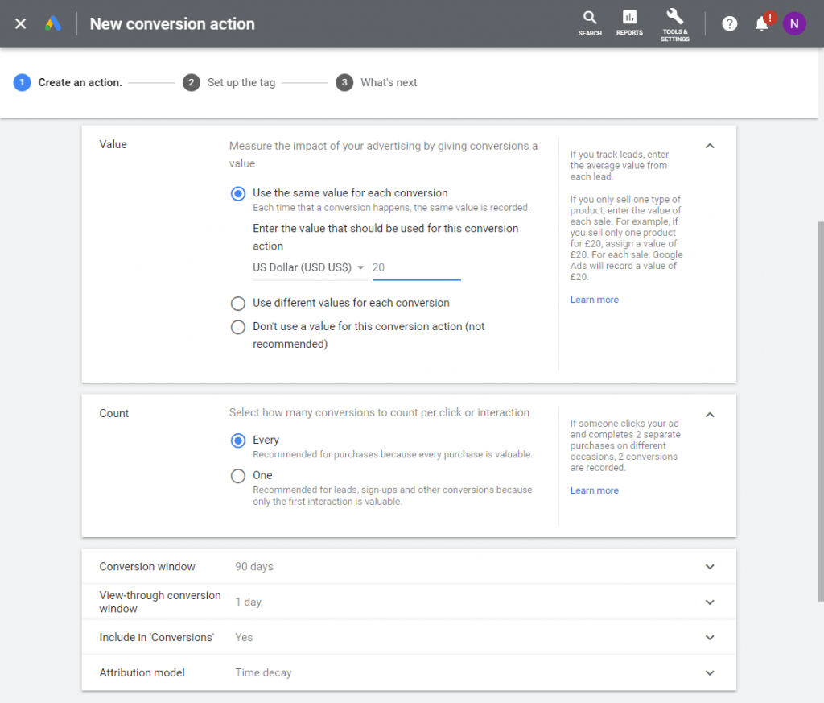Screen dimensions: 824x703
Task: Select 'Don't use a value' option
Action: point(238,327)
